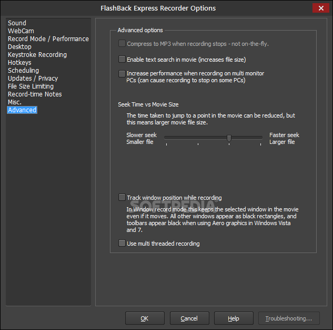Image resolution: width=333 pixels, height=330 pixels.
Task: Enable multi monitor performance increase checkbox
Action: click(122, 74)
